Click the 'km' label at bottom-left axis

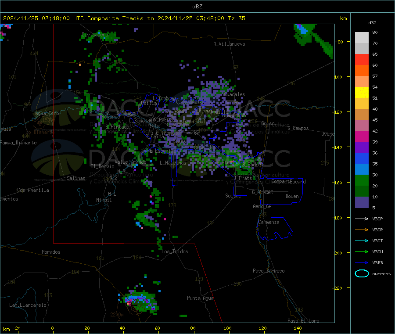[x=6, y=329]
